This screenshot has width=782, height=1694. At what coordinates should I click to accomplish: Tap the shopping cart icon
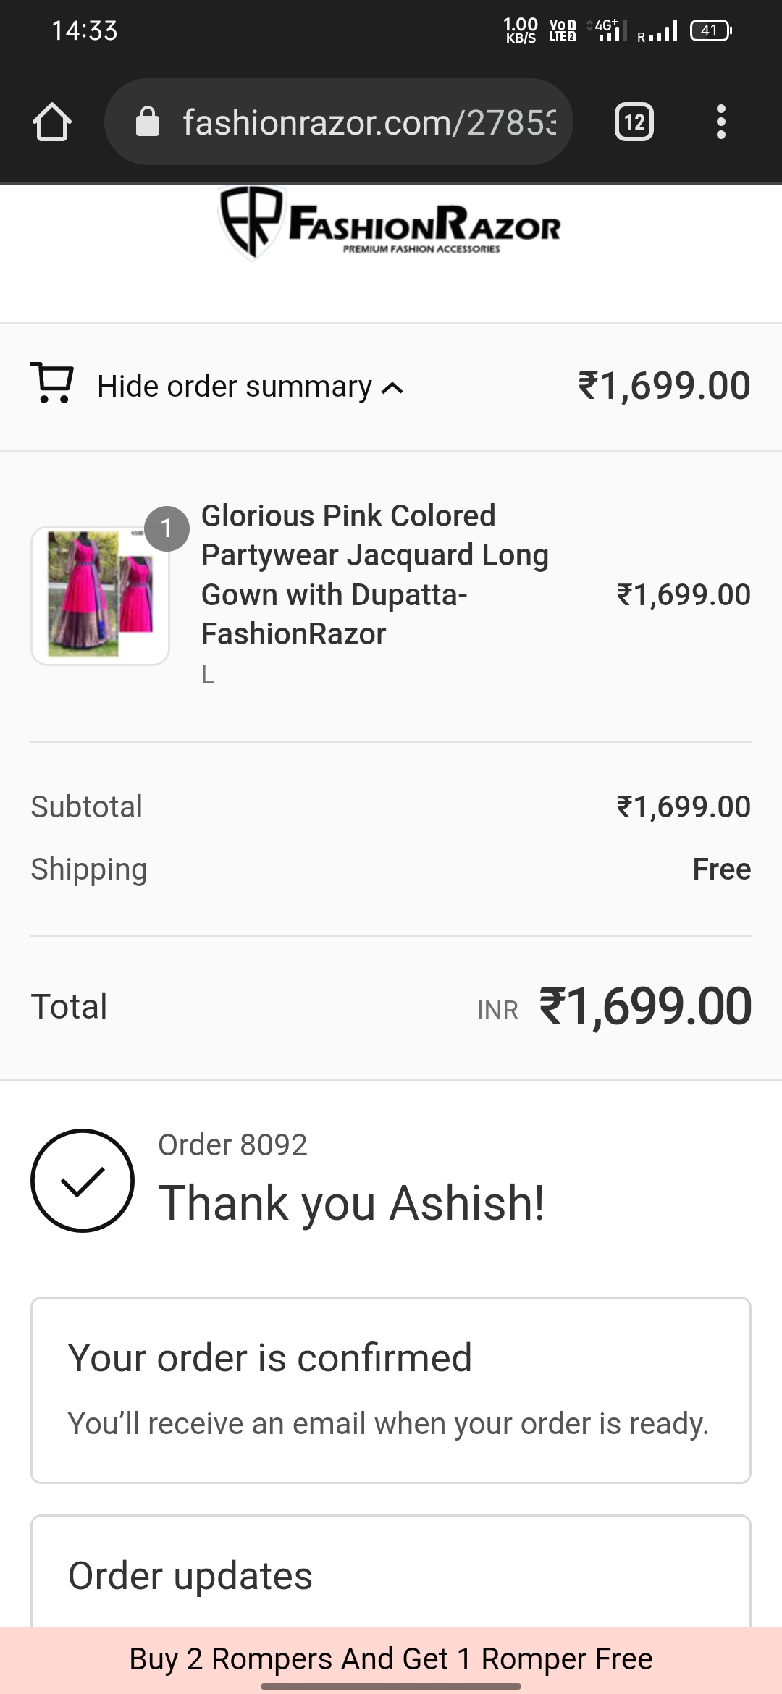click(x=52, y=382)
